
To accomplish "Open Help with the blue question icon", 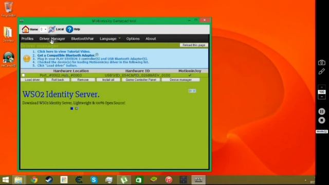I will [69, 29].
